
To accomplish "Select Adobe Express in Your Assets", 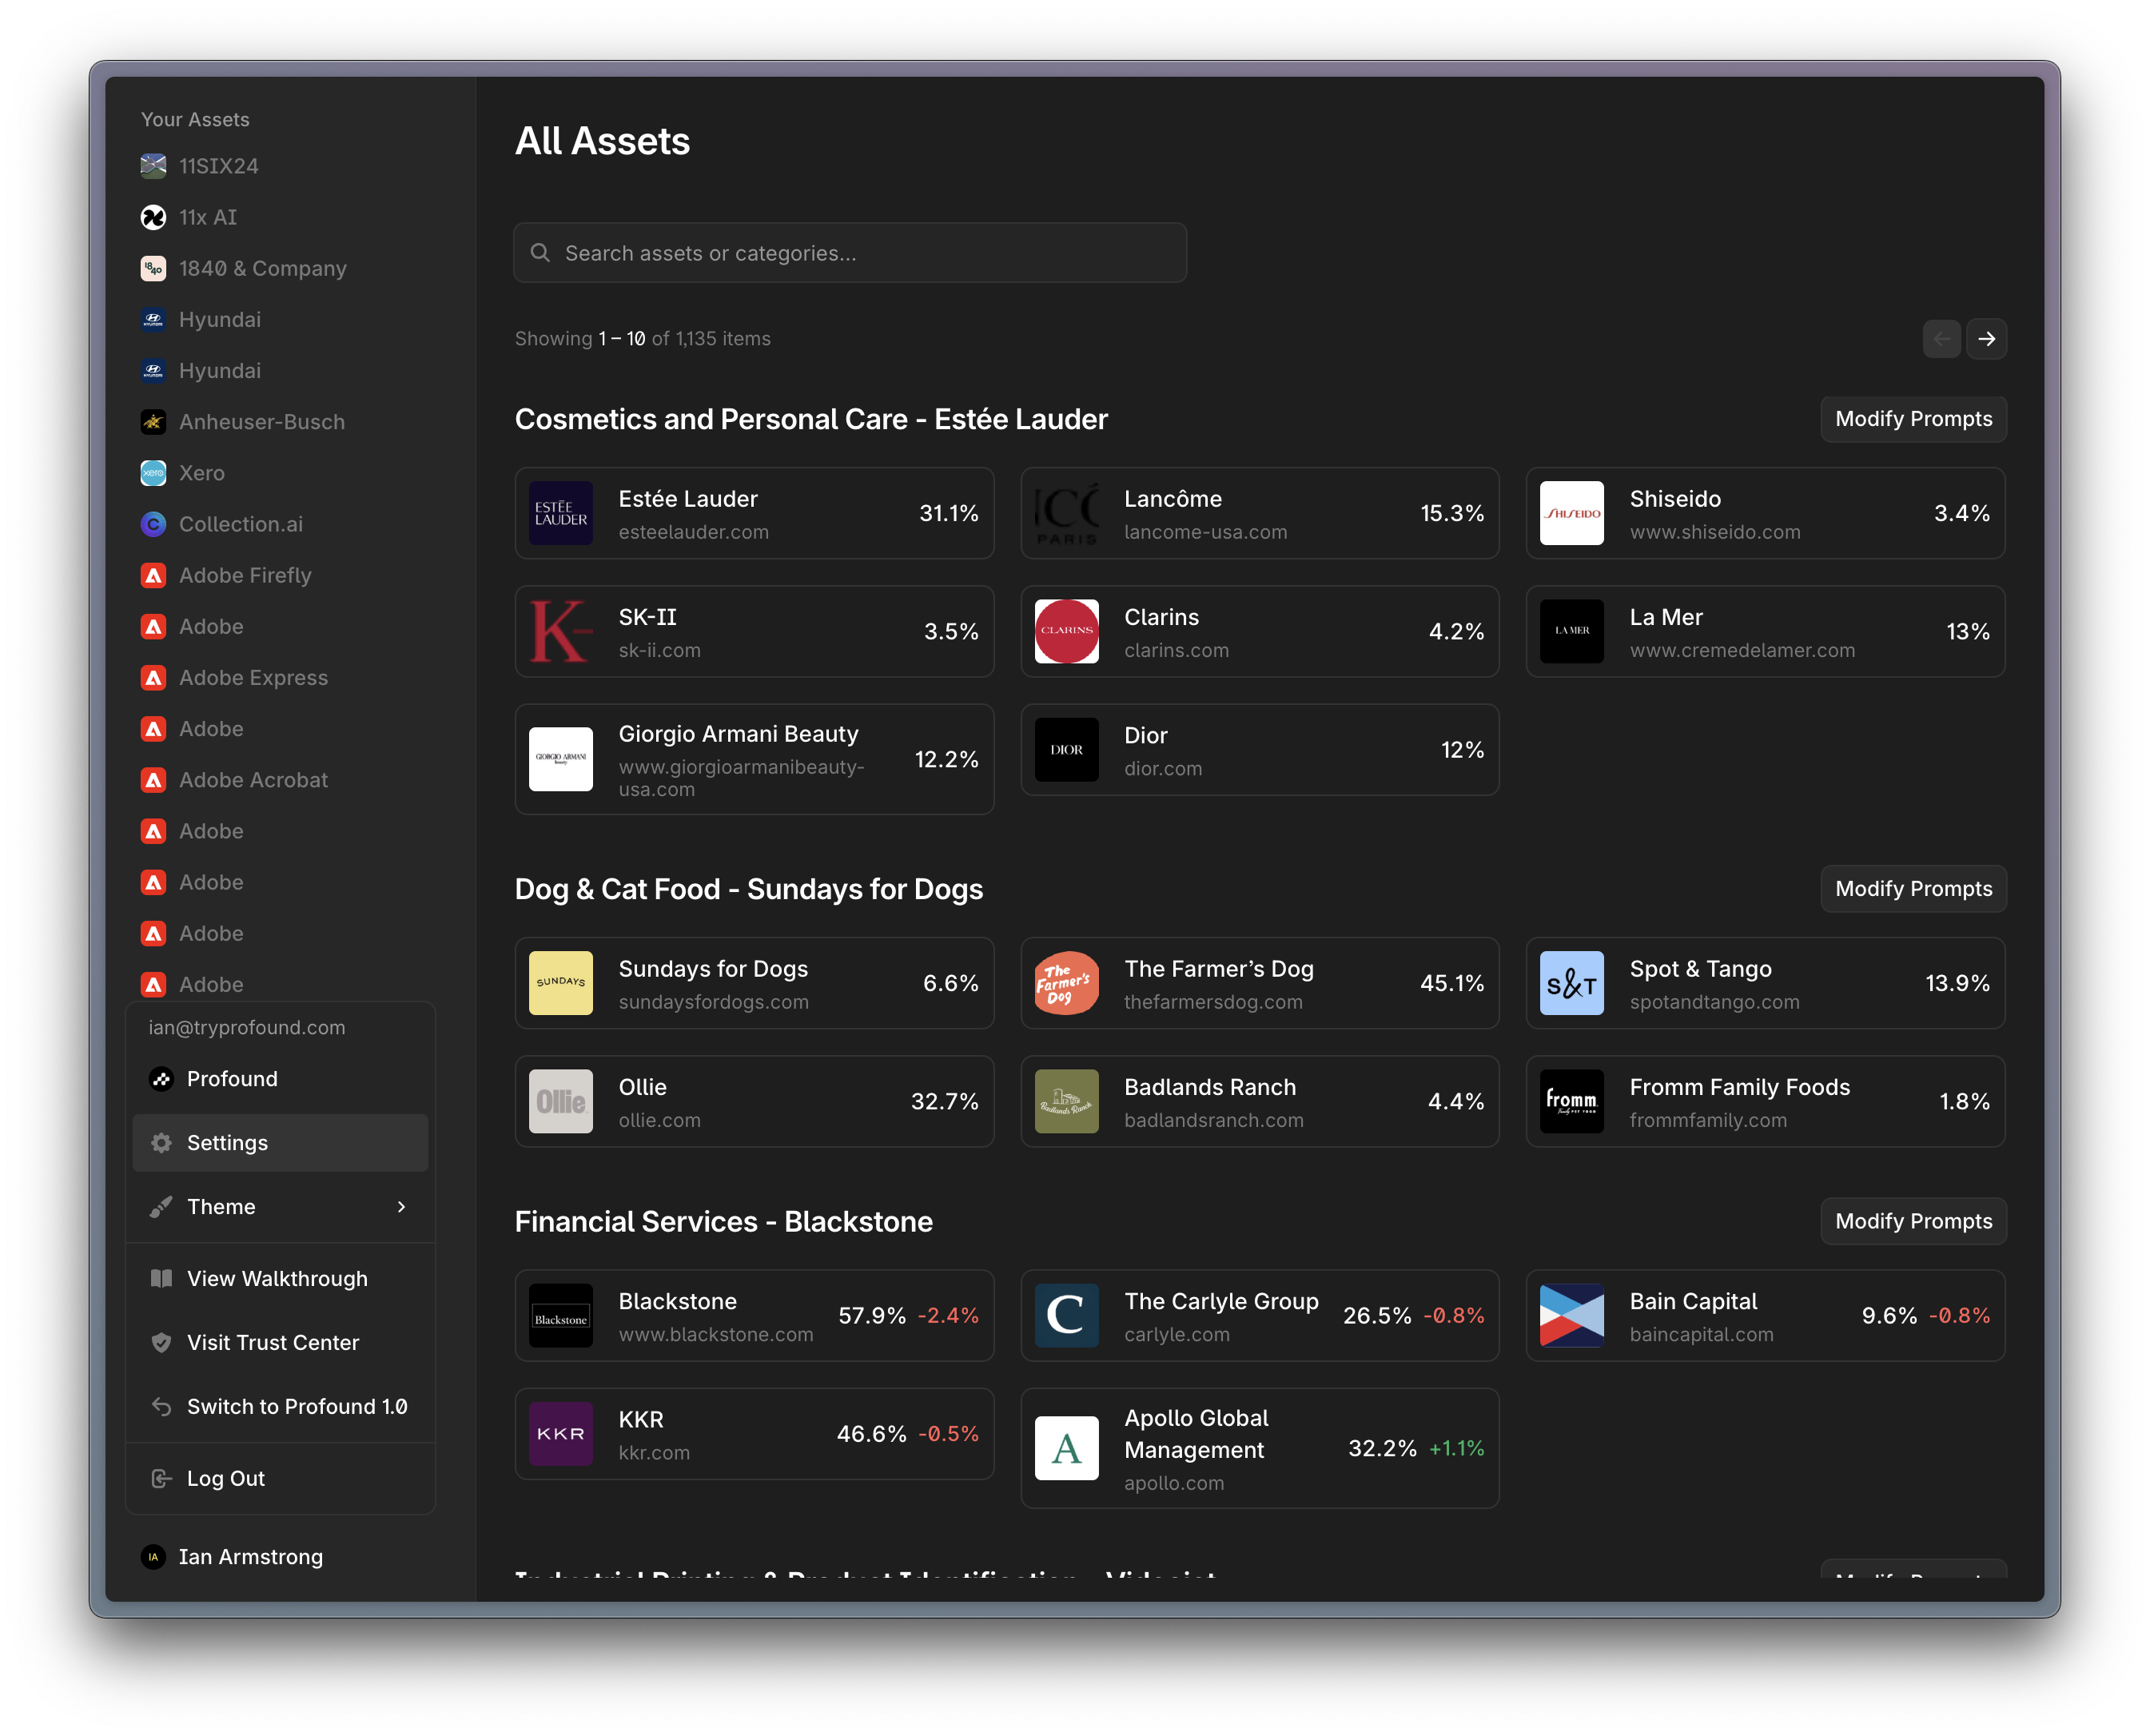I will point(253,677).
